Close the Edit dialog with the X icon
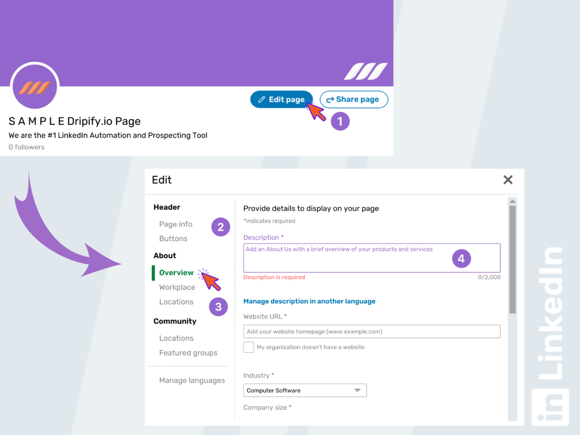 507,180
